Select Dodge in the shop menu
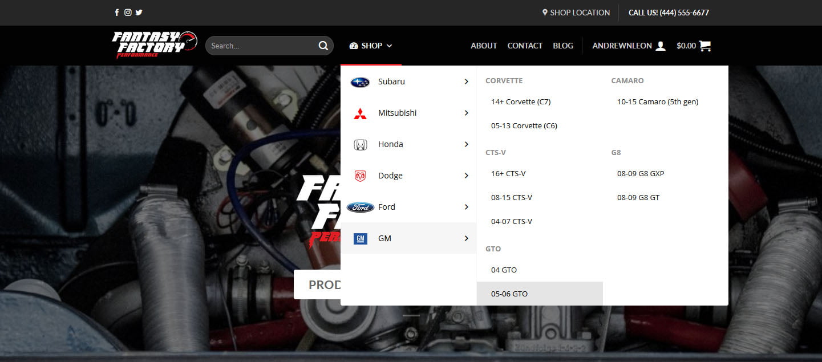The image size is (822, 362). 408,176
